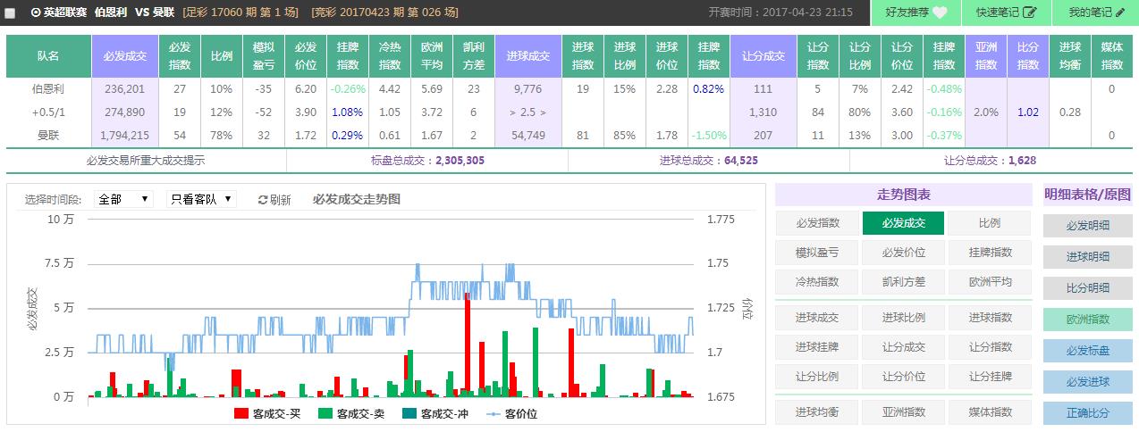The image size is (1139, 432).
Task: Show the 让分挂牌 chart
Action: click(990, 376)
